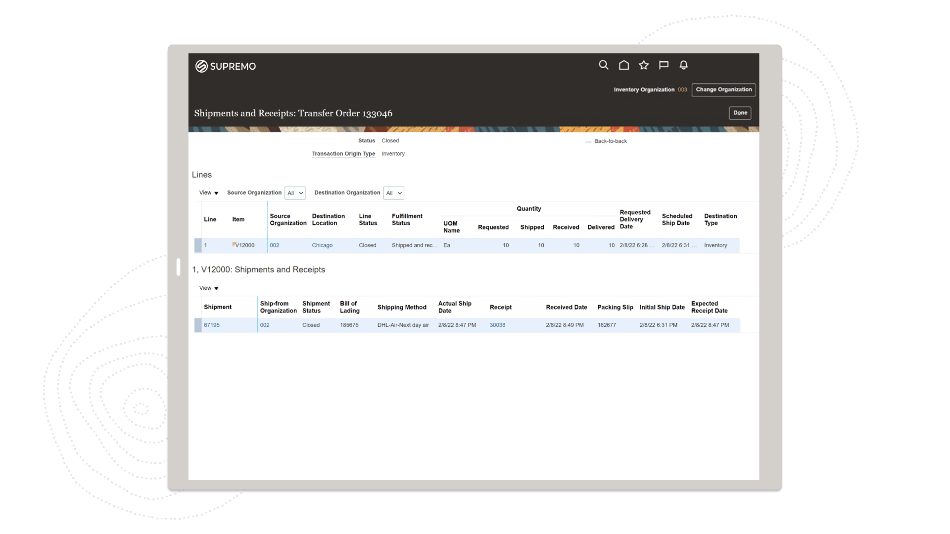Click the 002 ship-from organization link
Viewport: 950px width, 534px height.
[x=265, y=325]
